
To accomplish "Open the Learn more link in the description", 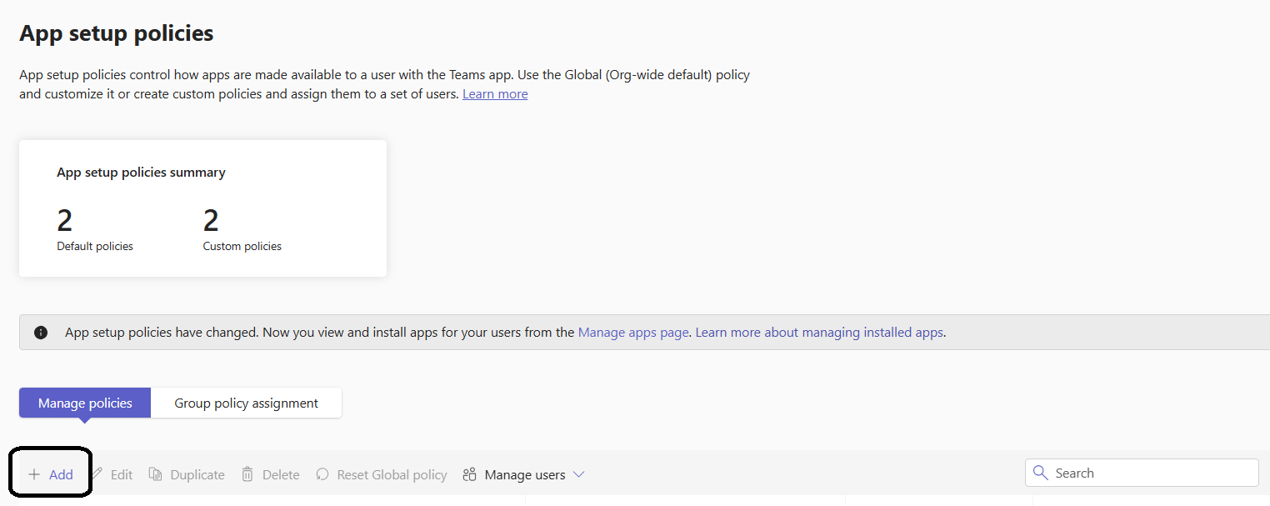I will [495, 94].
